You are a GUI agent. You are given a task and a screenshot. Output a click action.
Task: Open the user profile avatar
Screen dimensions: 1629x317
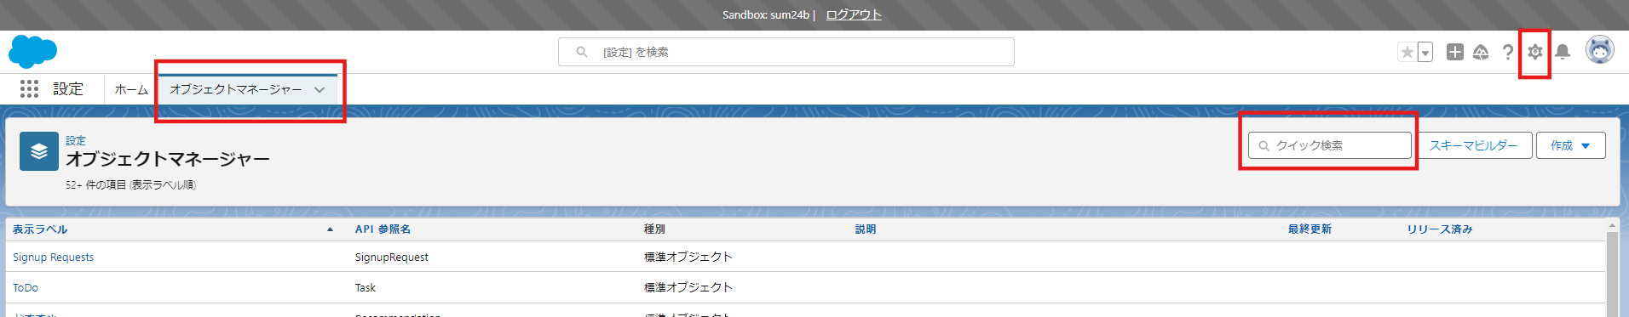tap(1599, 50)
